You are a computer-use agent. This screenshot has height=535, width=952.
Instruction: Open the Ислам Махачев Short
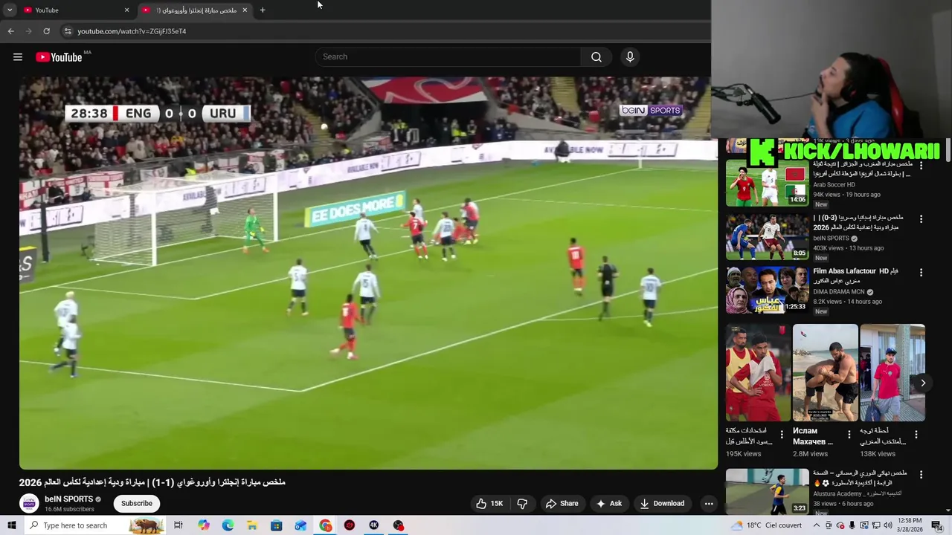tap(825, 372)
